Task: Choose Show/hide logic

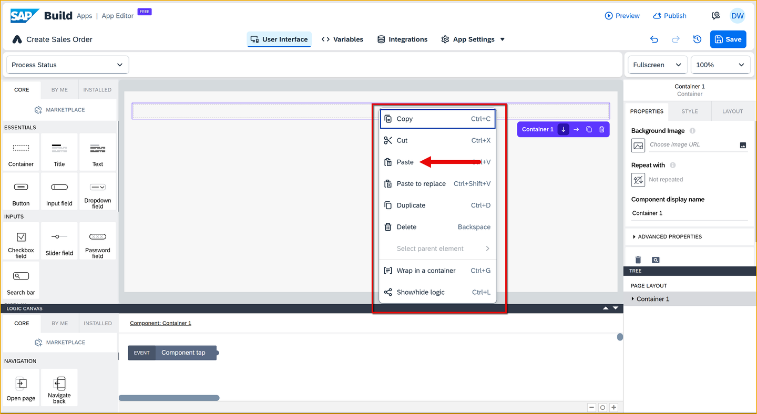Action: click(x=438, y=292)
